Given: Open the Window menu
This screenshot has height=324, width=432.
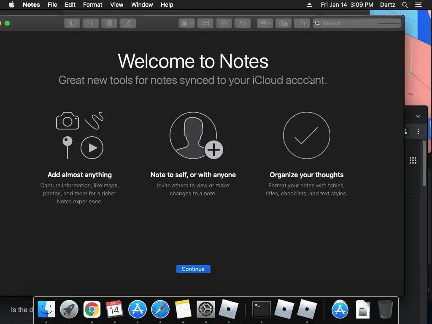Looking at the screenshot, I should click(x=142, y=5).
